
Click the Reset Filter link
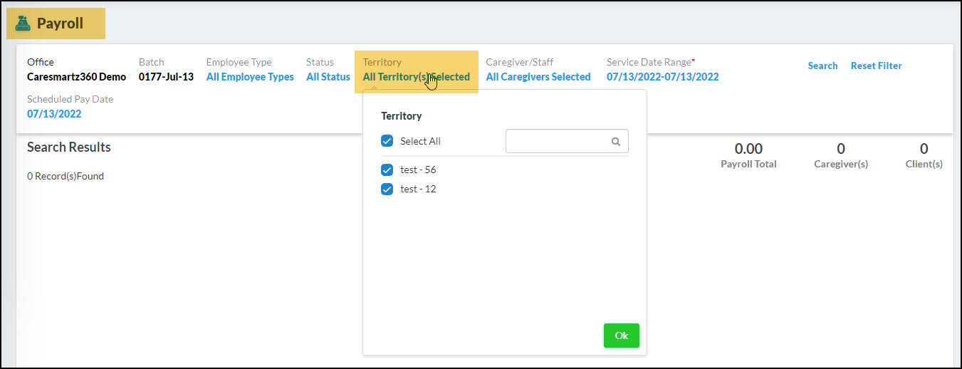pos(877,66)
